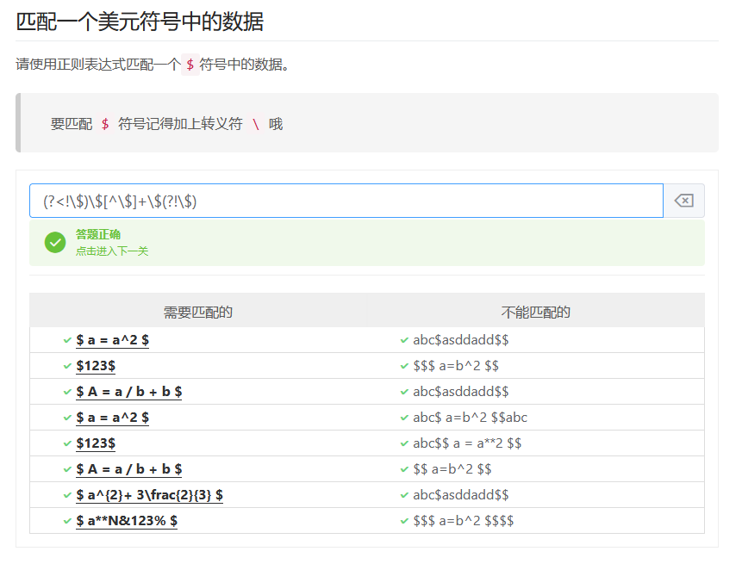
Task: Click checkmark next to abc$ a=b^2 $$abc
Action: point(404,418)
